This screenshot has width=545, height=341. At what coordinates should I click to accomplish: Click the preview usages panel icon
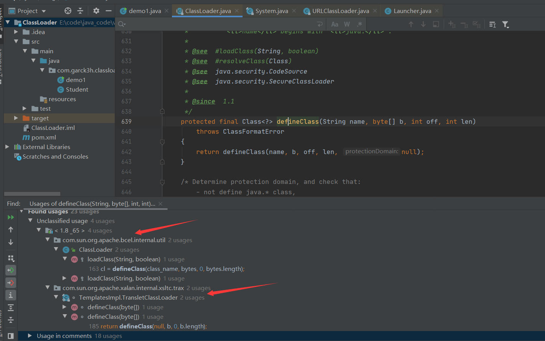11,336
